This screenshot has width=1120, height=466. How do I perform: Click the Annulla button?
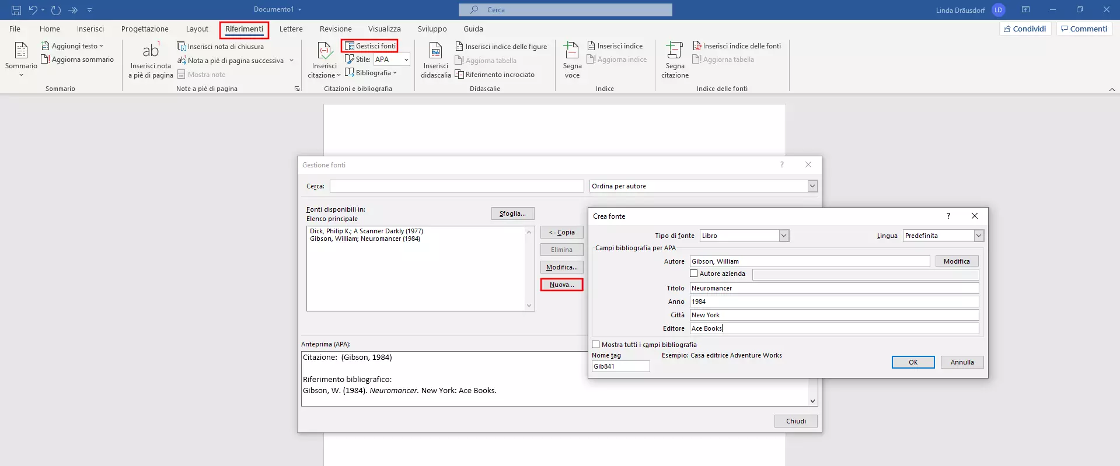click(x=962, y=362)
